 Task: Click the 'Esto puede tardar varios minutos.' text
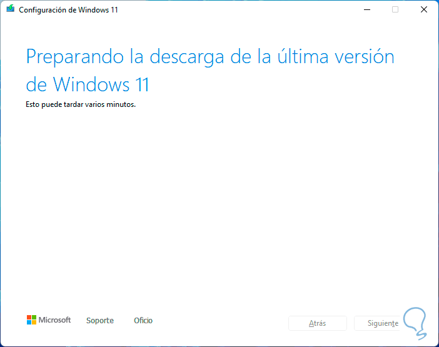click(x=81, y=104)
